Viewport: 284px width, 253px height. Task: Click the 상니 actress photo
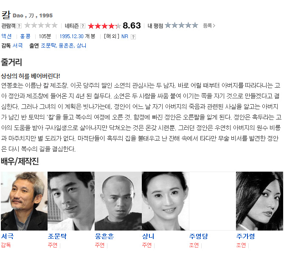pos(165,201)
